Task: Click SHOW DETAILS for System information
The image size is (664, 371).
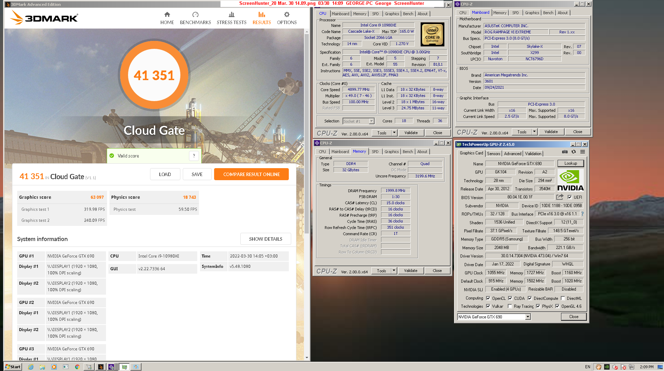Action: pos(265,239)
